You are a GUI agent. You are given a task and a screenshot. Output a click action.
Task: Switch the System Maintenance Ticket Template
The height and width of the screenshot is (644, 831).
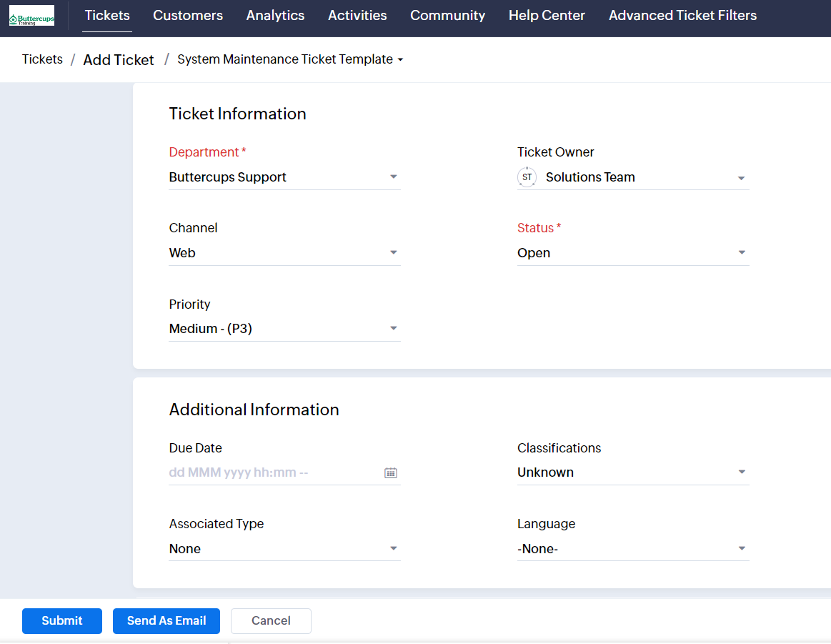pos(290,59)
